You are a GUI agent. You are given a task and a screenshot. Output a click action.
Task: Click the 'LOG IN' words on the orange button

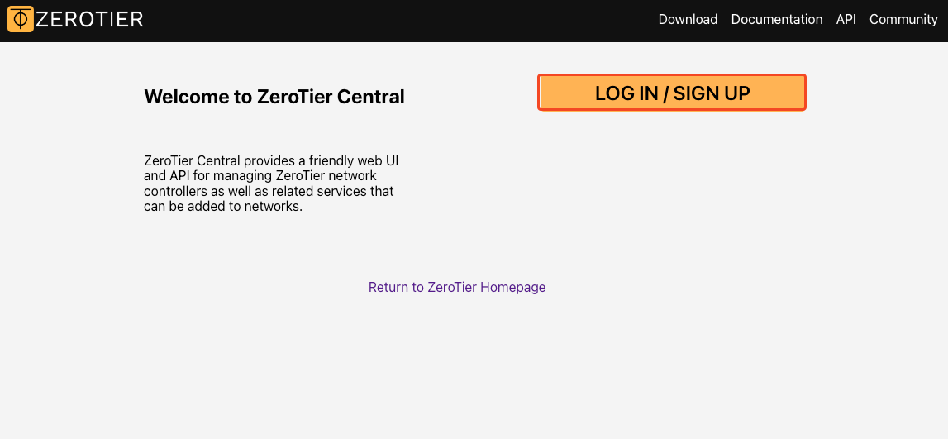pyautogui.click(x=626, y=93)
